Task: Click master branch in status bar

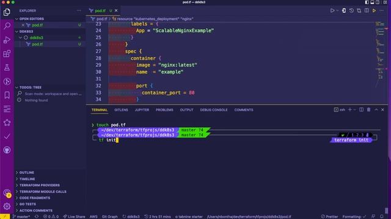Action: [x=21, y=217]
